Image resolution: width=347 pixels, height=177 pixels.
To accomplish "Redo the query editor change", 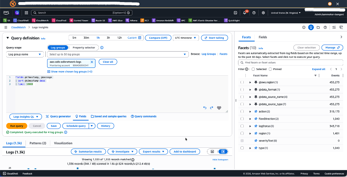I will point(212,108).
